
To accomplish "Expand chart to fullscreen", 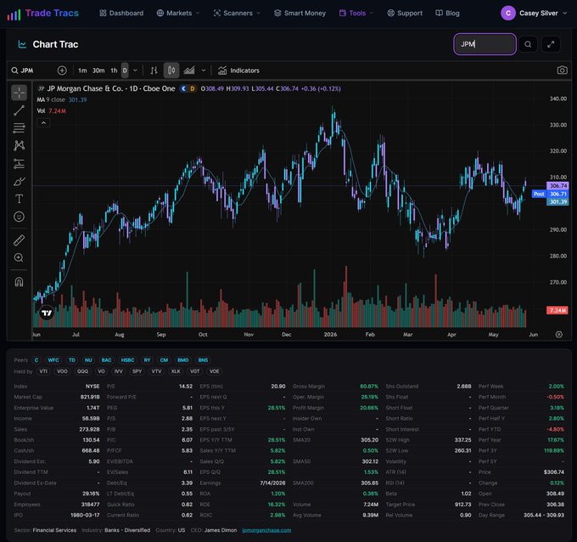I will coord(551,44).
